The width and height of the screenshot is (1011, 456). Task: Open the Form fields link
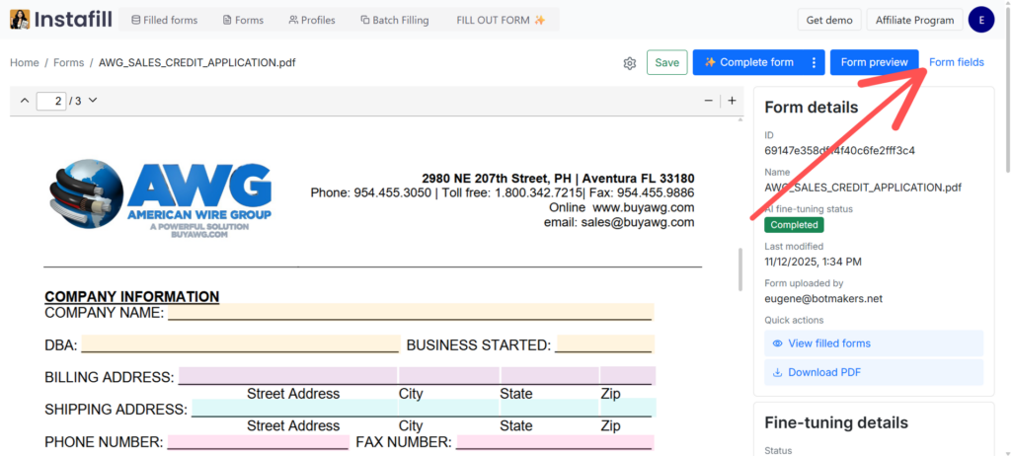pyautogui.click(x=956, y=63)
